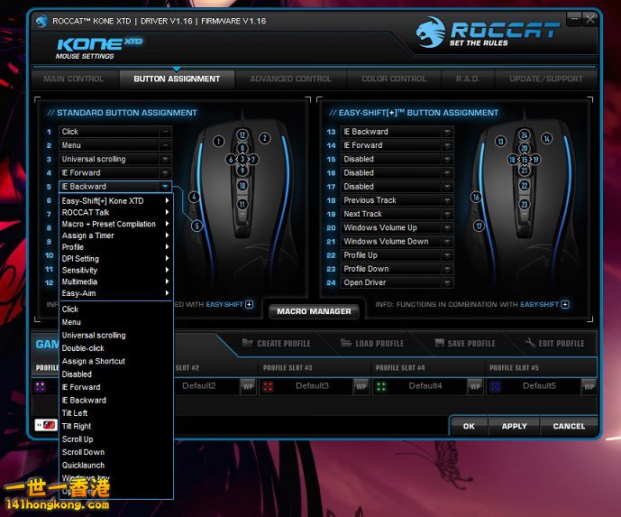Click the Edit Profile button
Viewport: 621px width, 517px height.
(x=554, y=344)
